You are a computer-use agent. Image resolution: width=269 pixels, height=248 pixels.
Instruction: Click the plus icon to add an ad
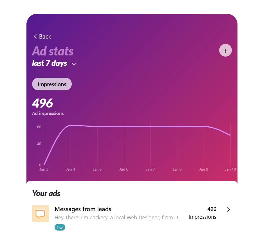[225, 50]
